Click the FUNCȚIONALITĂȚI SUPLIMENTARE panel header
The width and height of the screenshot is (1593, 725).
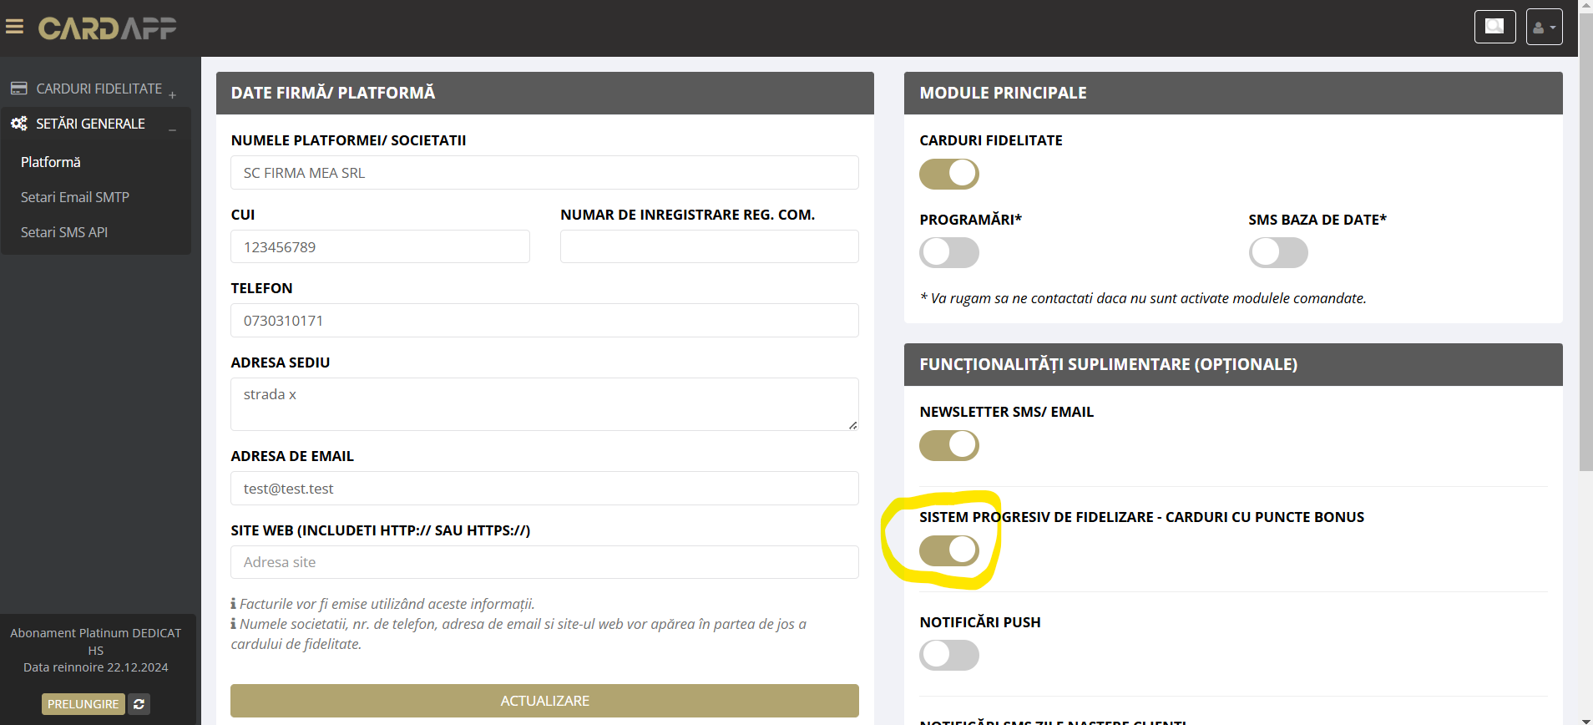1233,364
